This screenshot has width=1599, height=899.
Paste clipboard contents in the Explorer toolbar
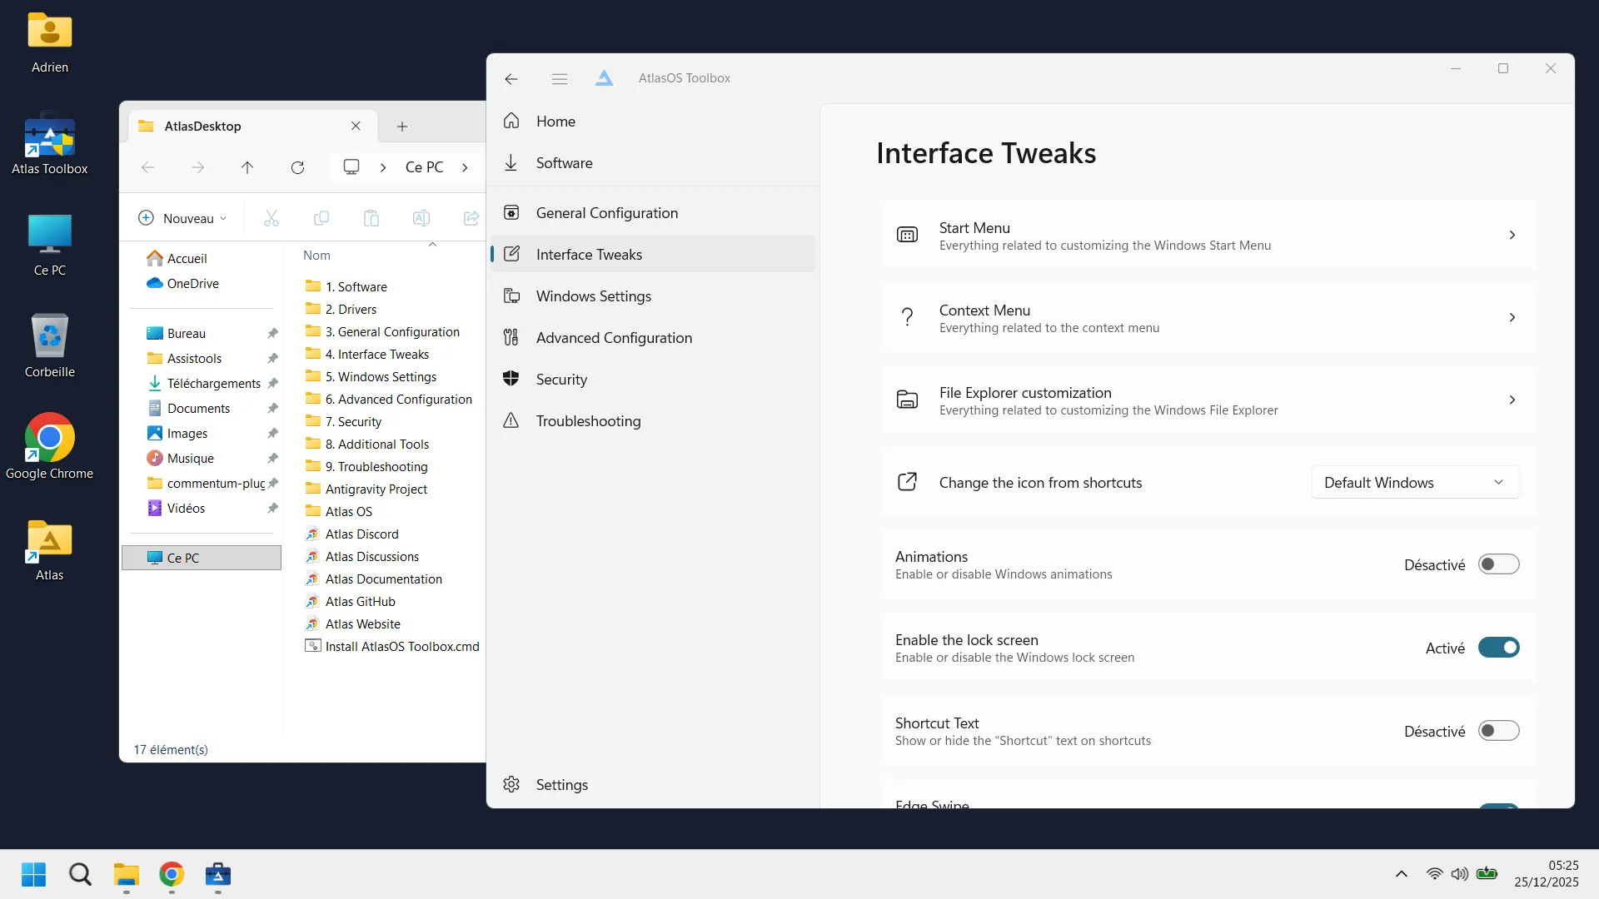click(x=371, y=218)
